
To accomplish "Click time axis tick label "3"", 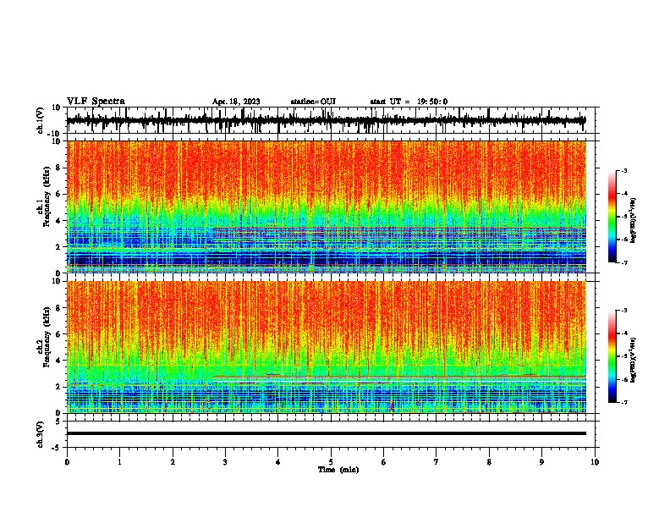I will pos(225,462).
